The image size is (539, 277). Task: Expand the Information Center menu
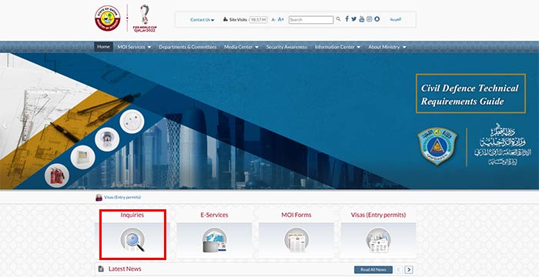[x=337, y=47]
